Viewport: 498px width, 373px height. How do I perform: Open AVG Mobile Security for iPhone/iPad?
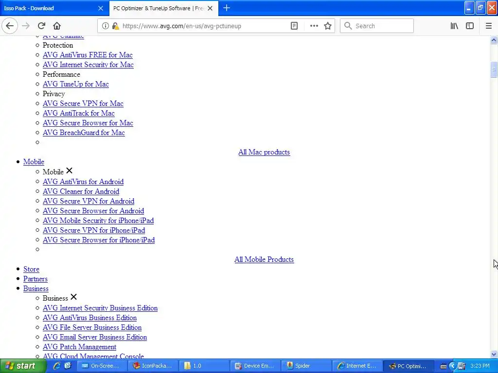pos(98,221)
